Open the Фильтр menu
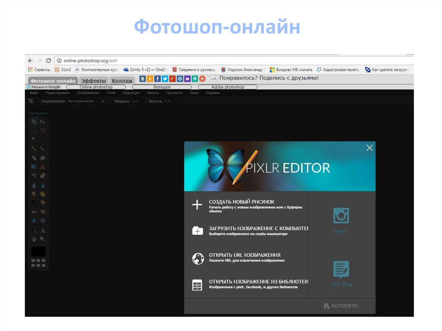Screen dimensions: 442x331 coord(153,93)
